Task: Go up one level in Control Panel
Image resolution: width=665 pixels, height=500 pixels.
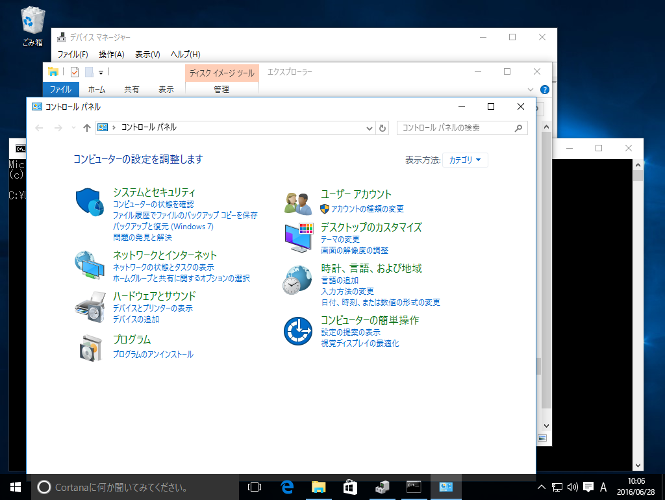Action: tap(87, 128)
